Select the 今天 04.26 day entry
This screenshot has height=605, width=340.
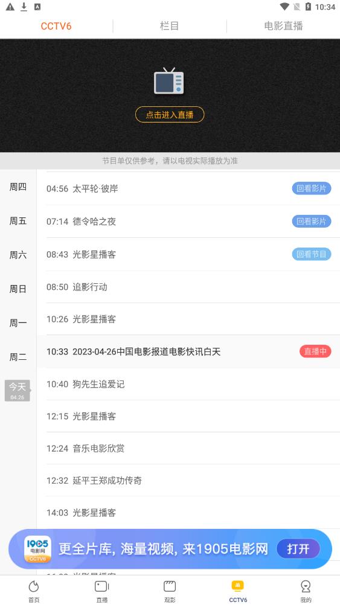(18, 391)
